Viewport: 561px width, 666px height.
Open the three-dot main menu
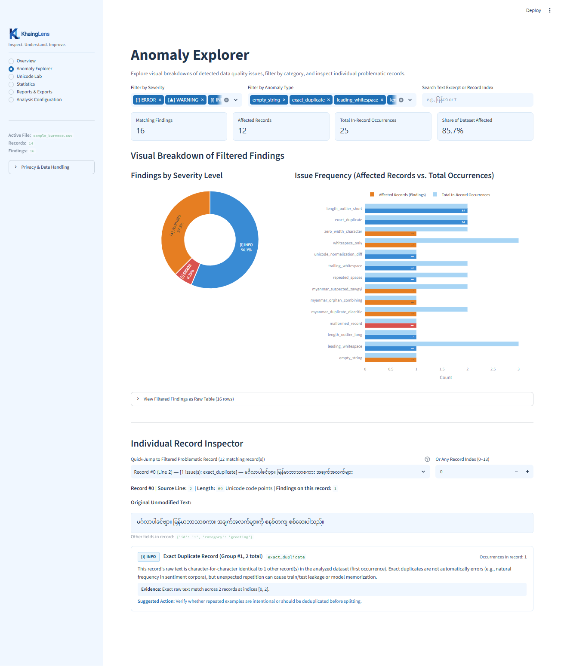pos(550,10)
